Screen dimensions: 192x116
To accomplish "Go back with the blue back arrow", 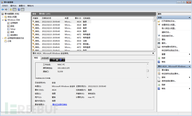I will [3, 9].
